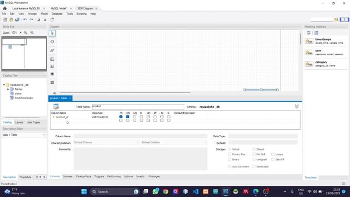350x197 pixels.
Task: Click the Open Model folder icon
Action: pos(11,20)
